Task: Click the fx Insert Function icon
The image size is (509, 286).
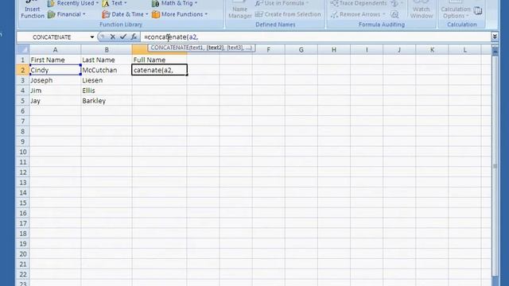Action: 134,37
